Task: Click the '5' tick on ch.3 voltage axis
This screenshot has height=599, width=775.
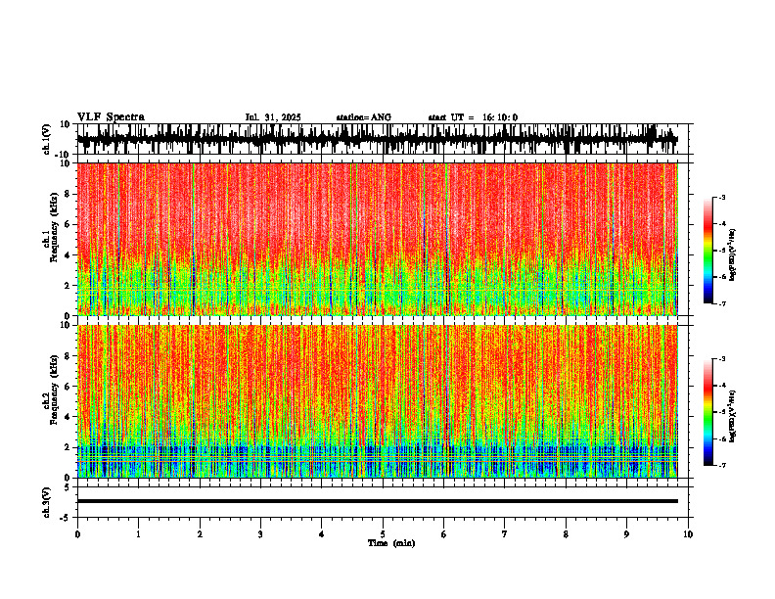Action: [x=68, y=487]
